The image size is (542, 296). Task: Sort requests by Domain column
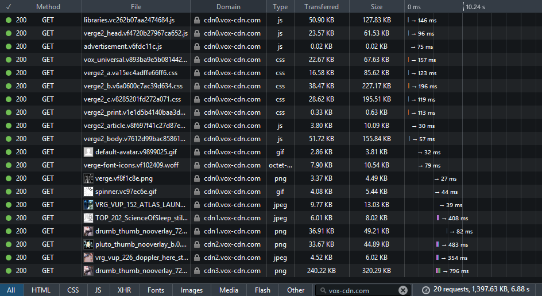click(x=229, y=6)
